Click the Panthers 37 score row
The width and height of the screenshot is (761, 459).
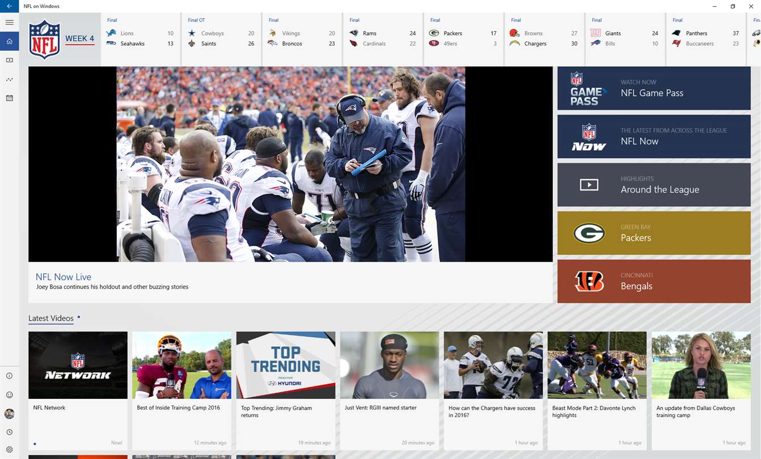click(x=705, y=33)
